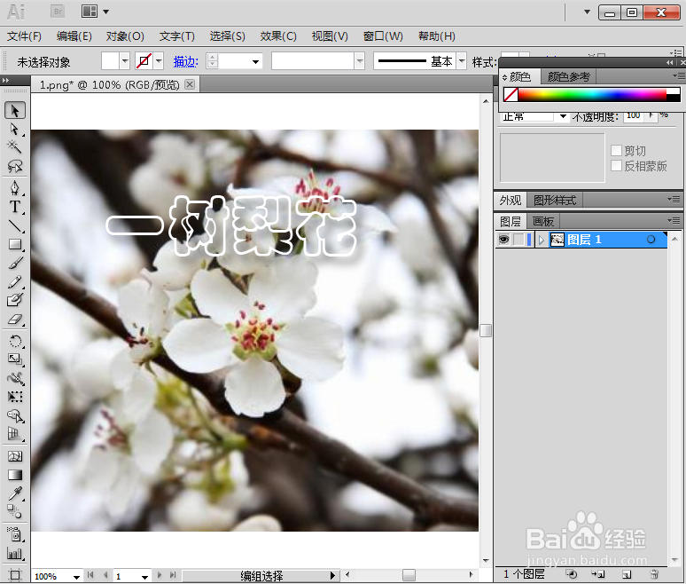Expand 图层 1 with the disclosure triangle
This screenshot has width=686, height=584.
[542, 240]
